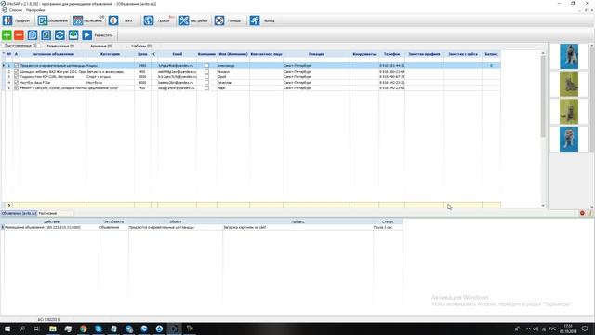Toggle the active checkbox for the Гидрокостюм row

(16, 76)
